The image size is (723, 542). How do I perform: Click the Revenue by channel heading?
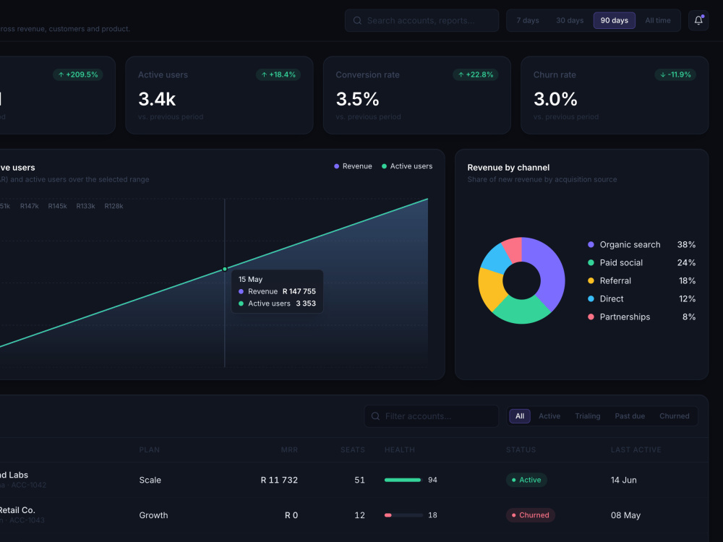508,168
